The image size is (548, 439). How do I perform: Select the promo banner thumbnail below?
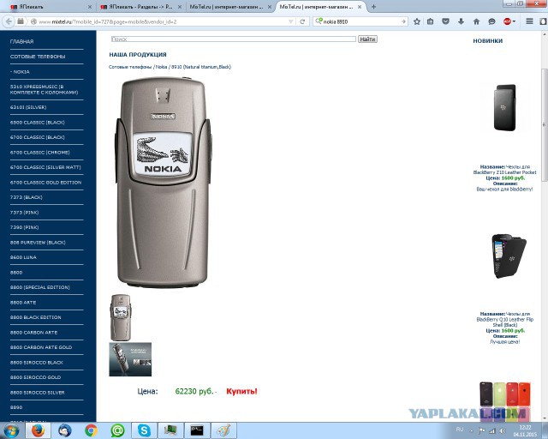[130, 359]
